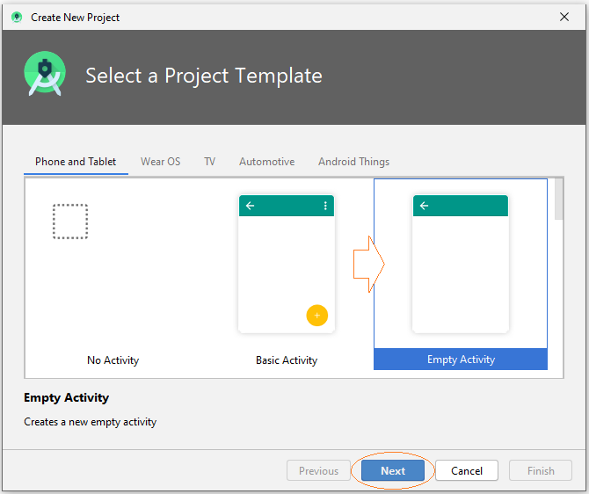Image resolution: width=589 pixels, height=494 pixels.
Task: Click the Cancel button
Action: (467, 470)
